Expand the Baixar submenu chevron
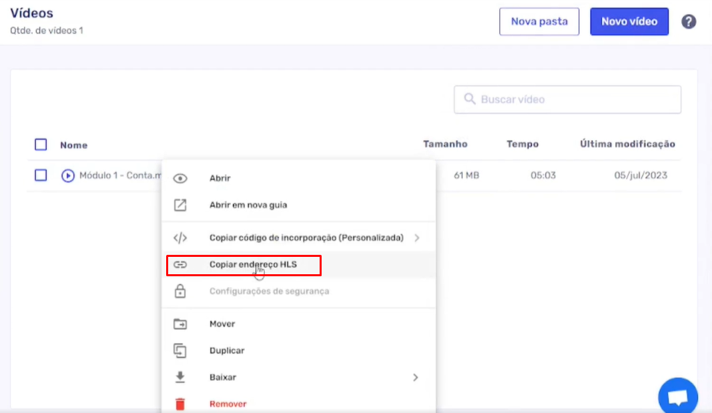This screenshot has height=413, width=712. pos(415,378)
